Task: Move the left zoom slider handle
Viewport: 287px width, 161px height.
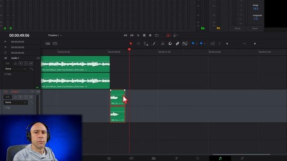Action: (227, 44)
